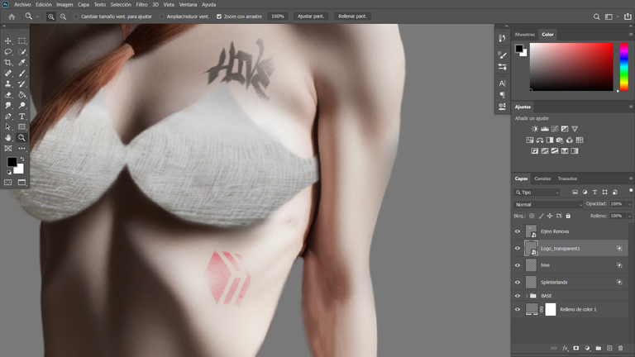635x357 pixels.
Task: Click the Relleno de color 1 mask thumbnail
Action: (x=551, y=310)
